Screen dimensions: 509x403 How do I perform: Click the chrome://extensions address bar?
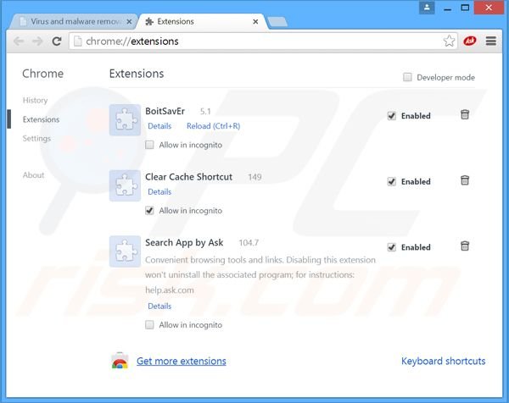263,41
